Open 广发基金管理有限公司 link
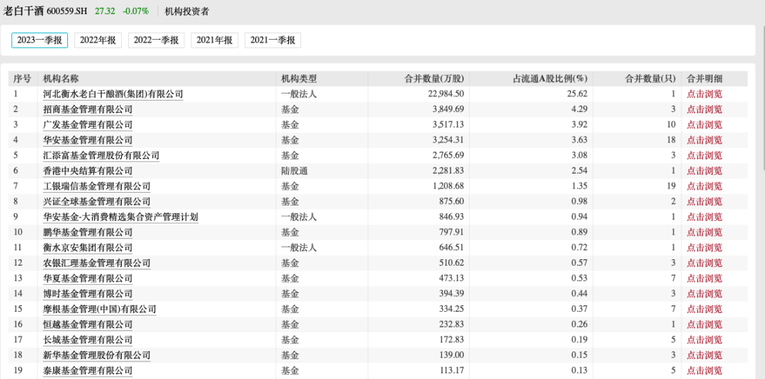Screen dimensions: 765x379 (x=88, y=125)
